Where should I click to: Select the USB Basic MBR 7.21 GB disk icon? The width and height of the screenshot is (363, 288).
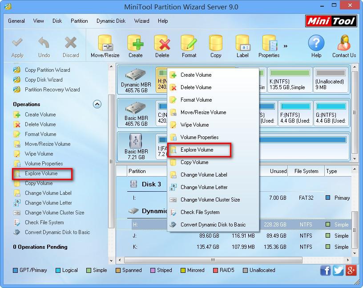[136, 141]
